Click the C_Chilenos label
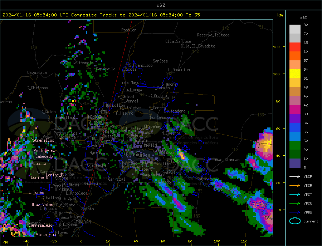 point(37,88)
